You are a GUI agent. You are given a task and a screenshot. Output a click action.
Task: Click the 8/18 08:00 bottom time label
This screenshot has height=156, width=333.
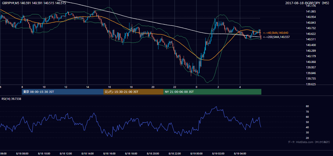pos(22,154)
